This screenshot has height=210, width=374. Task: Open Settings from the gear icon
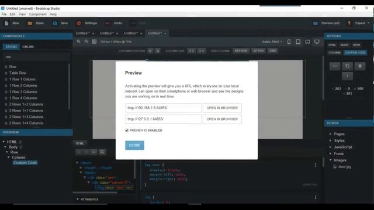point(79,23)
